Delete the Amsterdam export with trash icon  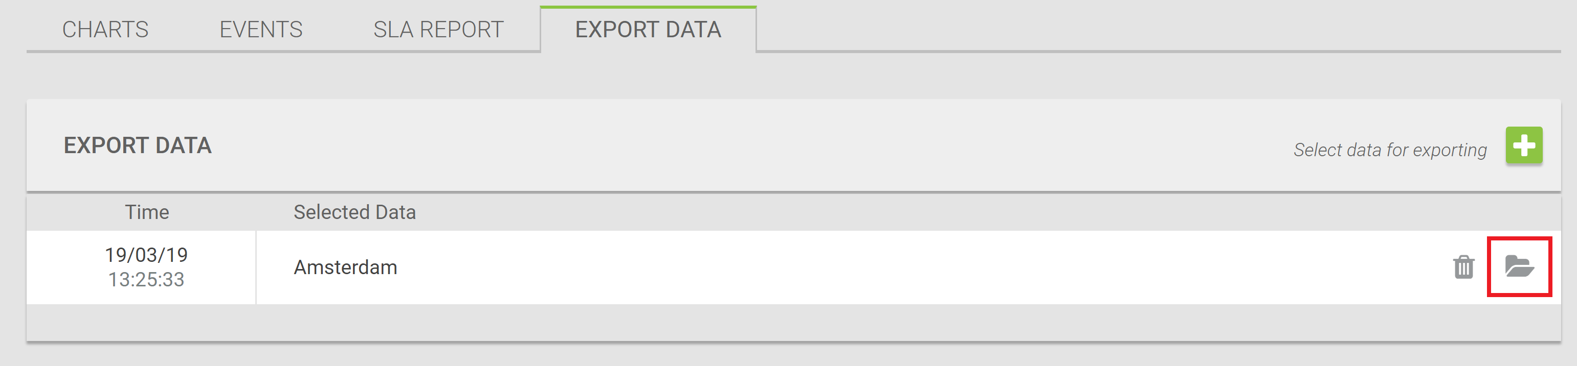click(1464, 267)
